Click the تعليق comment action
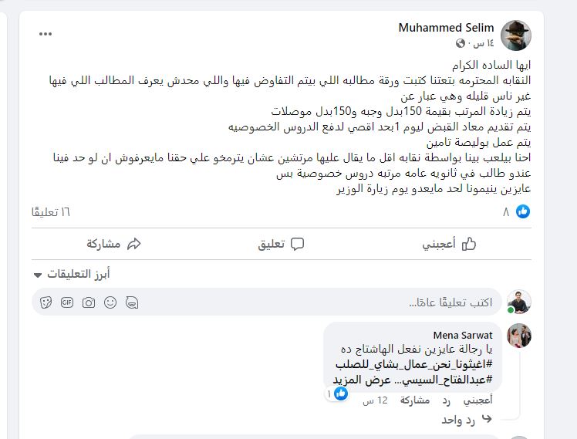The height and width of the screenshot is (439, 577). pyautogui.click(x=281, y=244)
